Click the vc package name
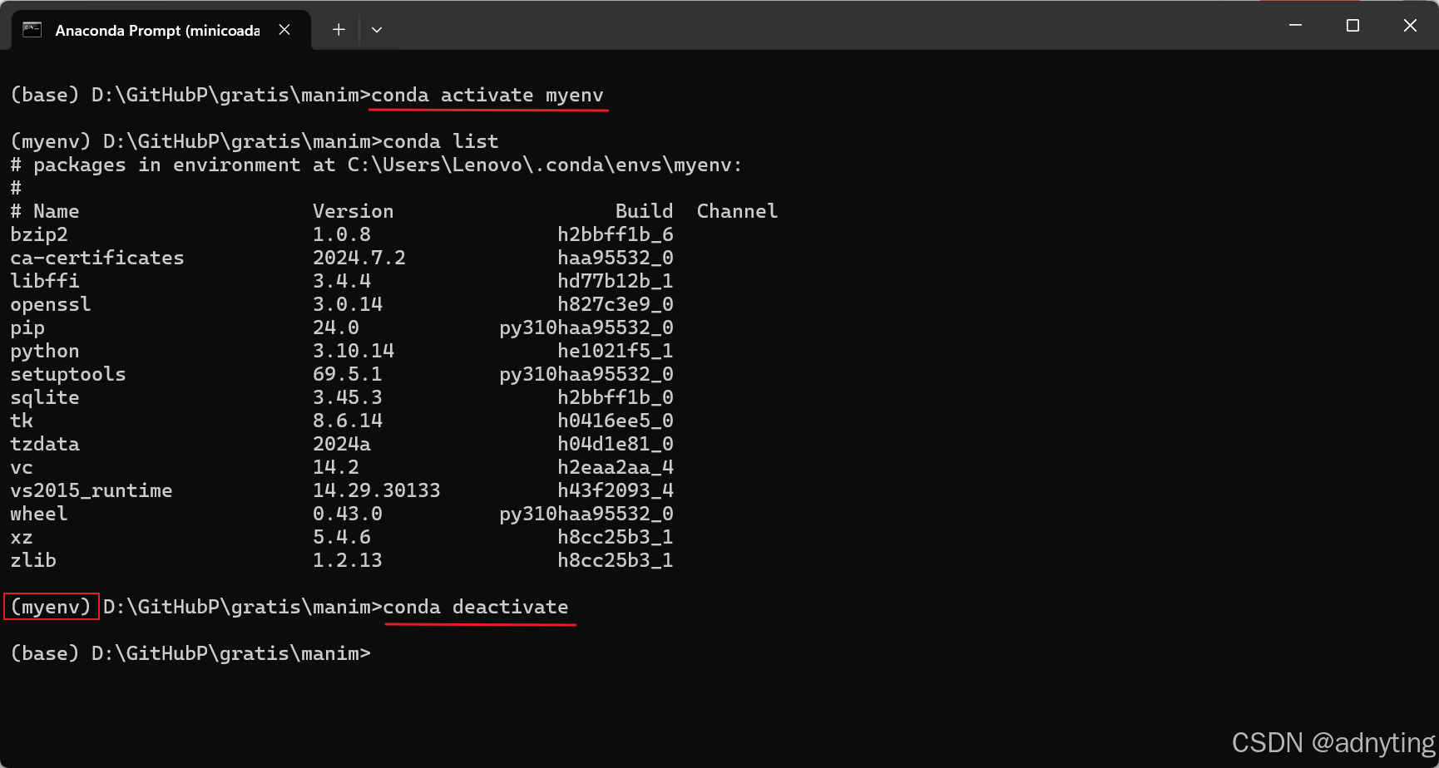 pyautogui.click(x=22, y=467)
